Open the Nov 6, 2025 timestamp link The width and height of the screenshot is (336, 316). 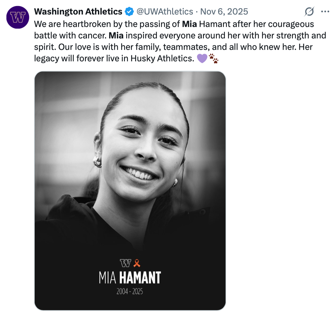click(x=224, y=12)
